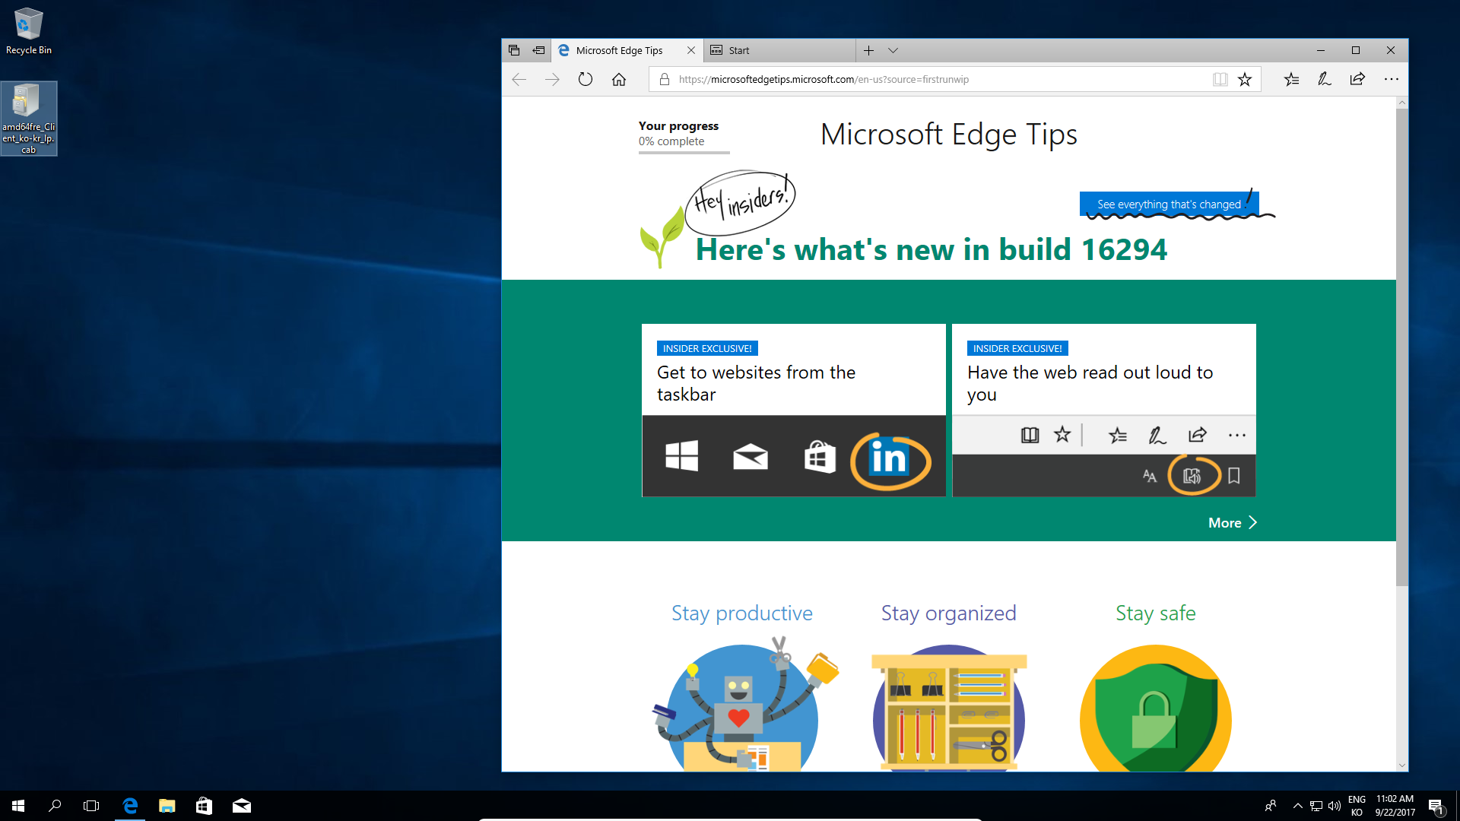Open the Mail app on the taskbar

point(242,806)
